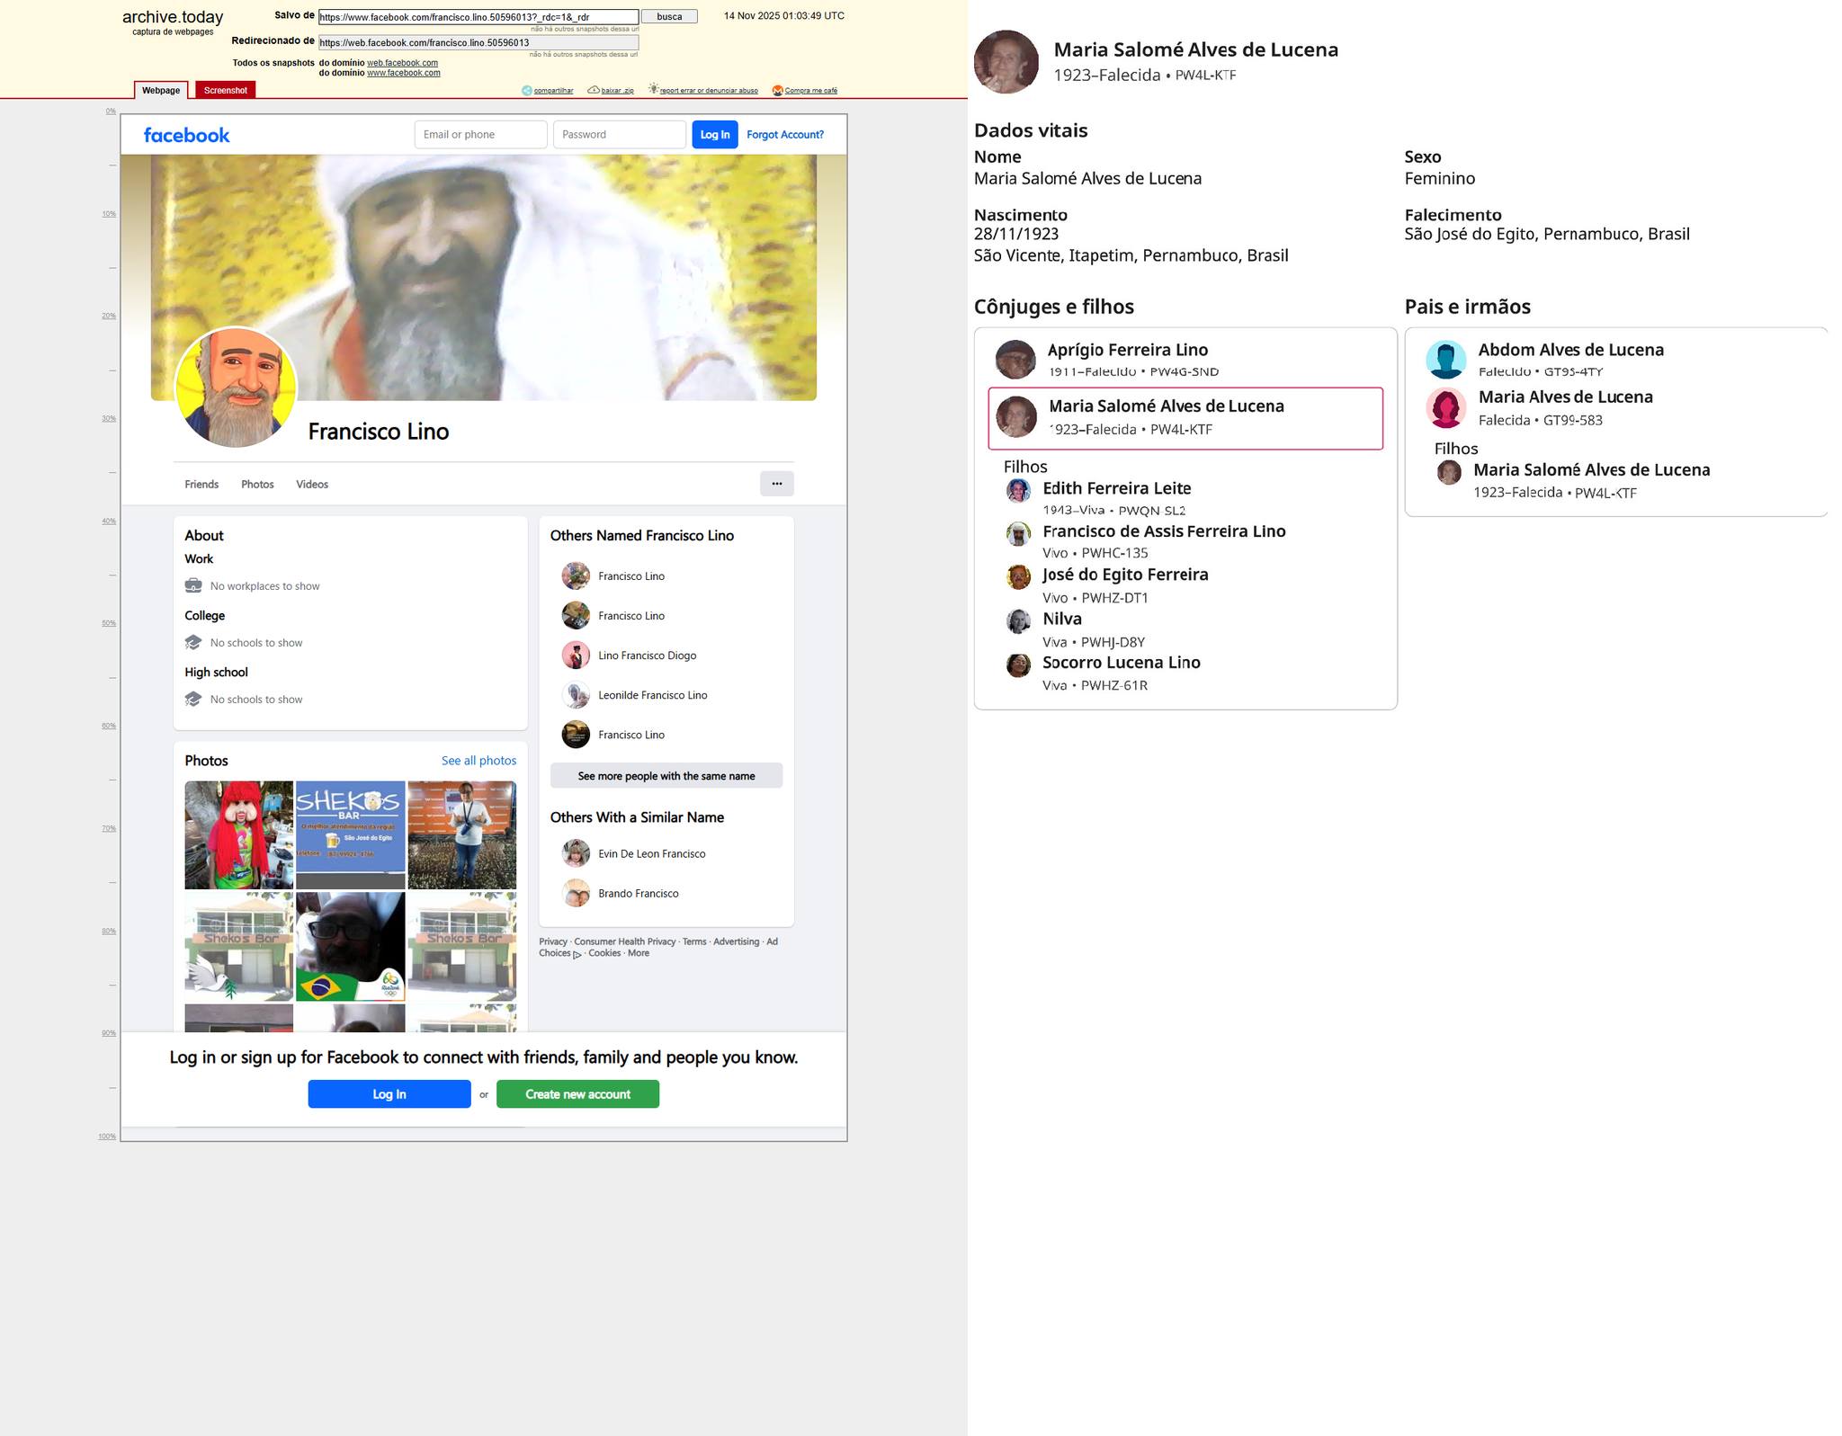Click the Facebook logo

pyautogui.click(x=186, y=135)
